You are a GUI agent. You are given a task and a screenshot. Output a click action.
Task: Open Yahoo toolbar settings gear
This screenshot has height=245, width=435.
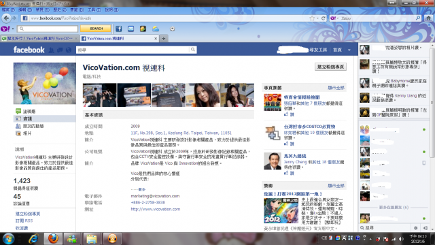(x=172, y=29)
